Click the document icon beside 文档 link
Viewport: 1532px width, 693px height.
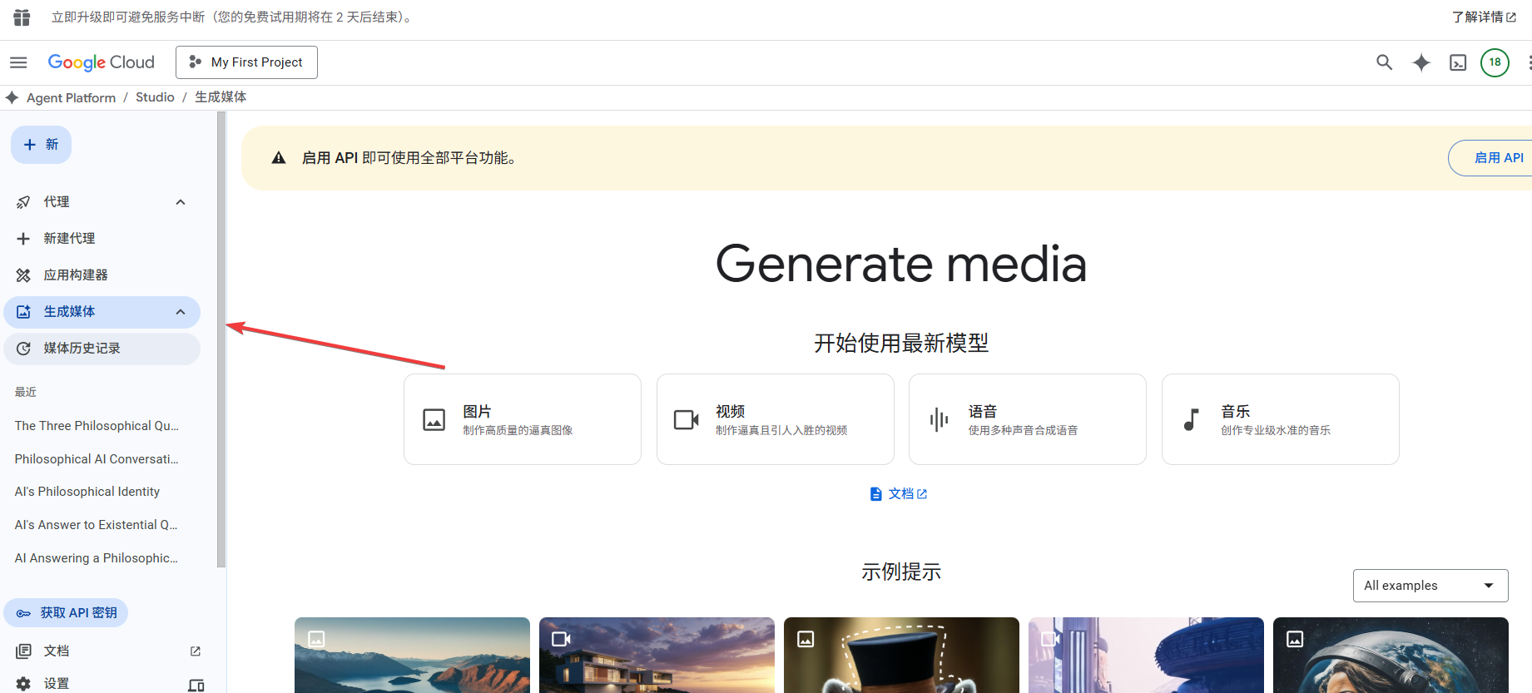coord(875,494)
